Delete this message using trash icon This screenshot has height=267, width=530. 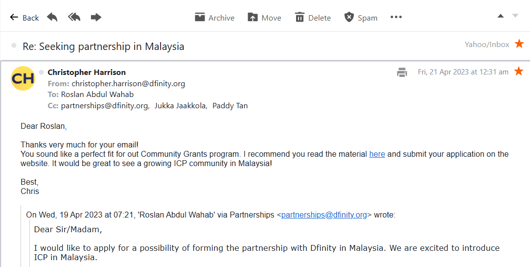coord(313,18)
